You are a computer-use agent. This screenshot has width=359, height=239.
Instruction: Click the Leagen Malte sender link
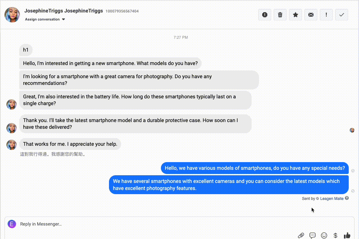pyautogui.click(x=332, y=199)
